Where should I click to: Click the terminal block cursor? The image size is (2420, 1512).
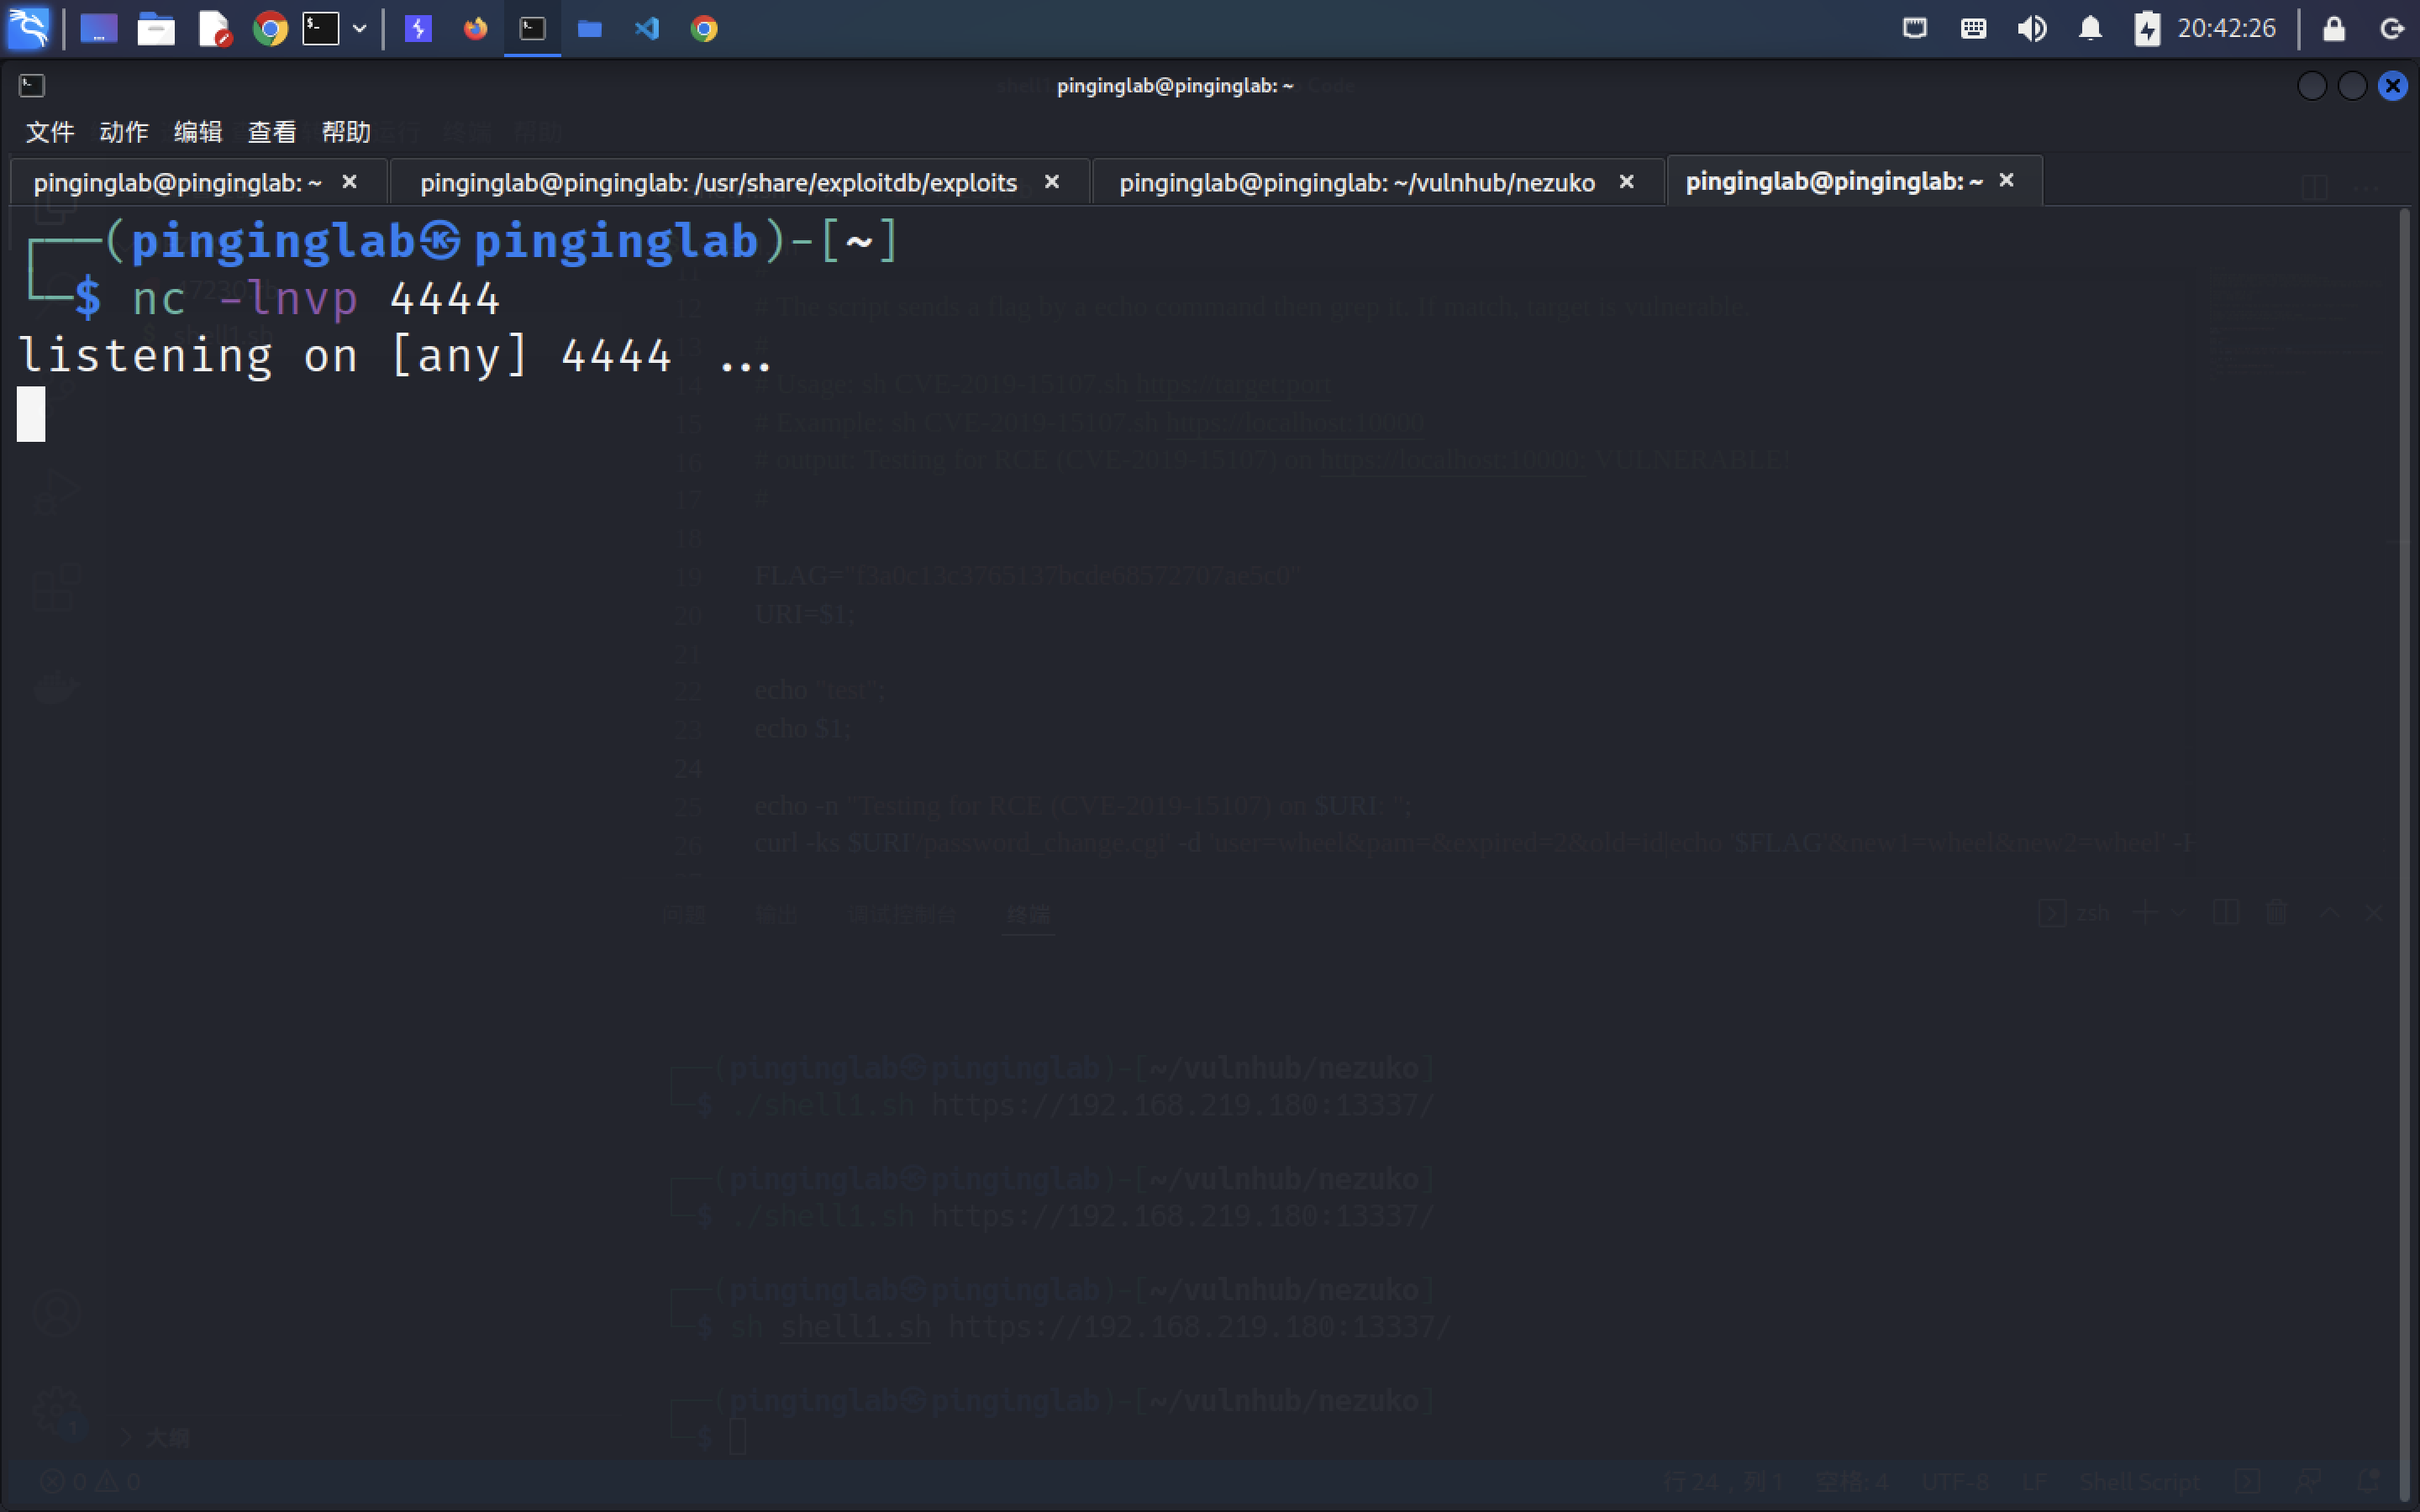pos(31,413)
